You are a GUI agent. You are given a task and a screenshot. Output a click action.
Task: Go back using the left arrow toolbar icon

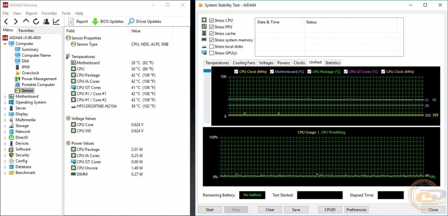point(6,22)
